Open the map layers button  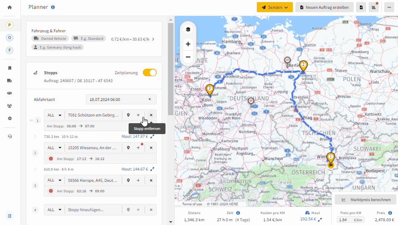pos(188,29)
